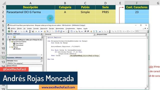
Task: Open the Insertar menu
Action: [x=29, y=28]
